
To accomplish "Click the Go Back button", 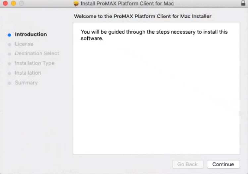I will coord(188,164).
